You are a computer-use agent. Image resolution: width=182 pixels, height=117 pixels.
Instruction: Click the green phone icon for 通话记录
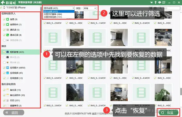pyautogui.click(x=8, y=35)
